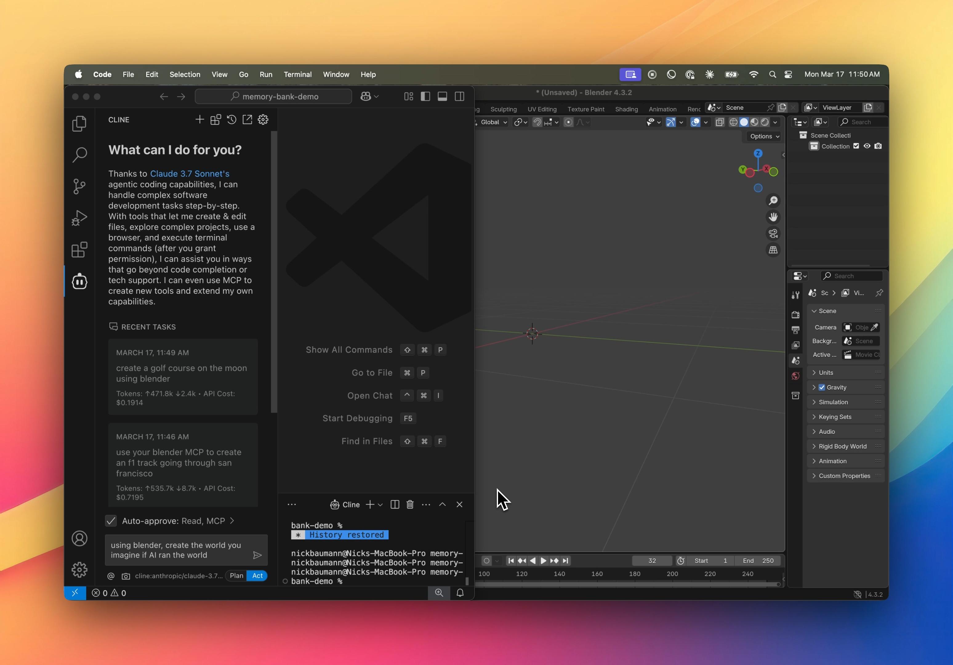Viewport: 953px width, 665px height.
Task: Open the Terminal menu in menu bar
Action: point(298,74)
